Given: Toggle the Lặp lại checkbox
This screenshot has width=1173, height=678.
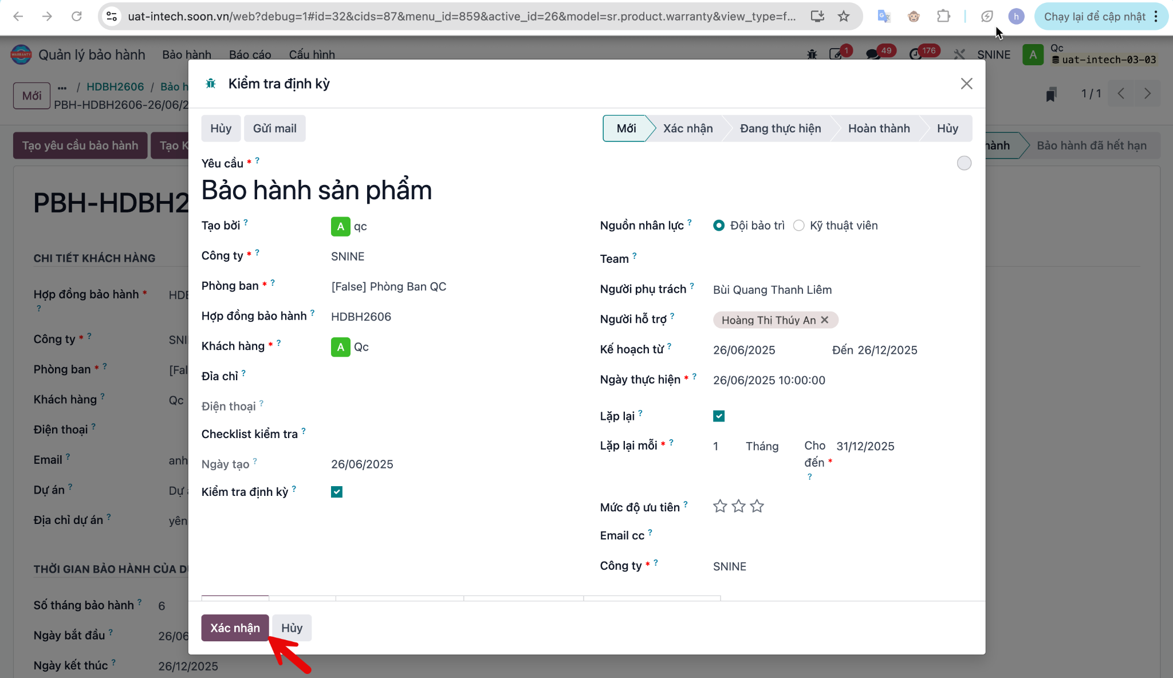Looking at the screenshot, I should point(719,416).
